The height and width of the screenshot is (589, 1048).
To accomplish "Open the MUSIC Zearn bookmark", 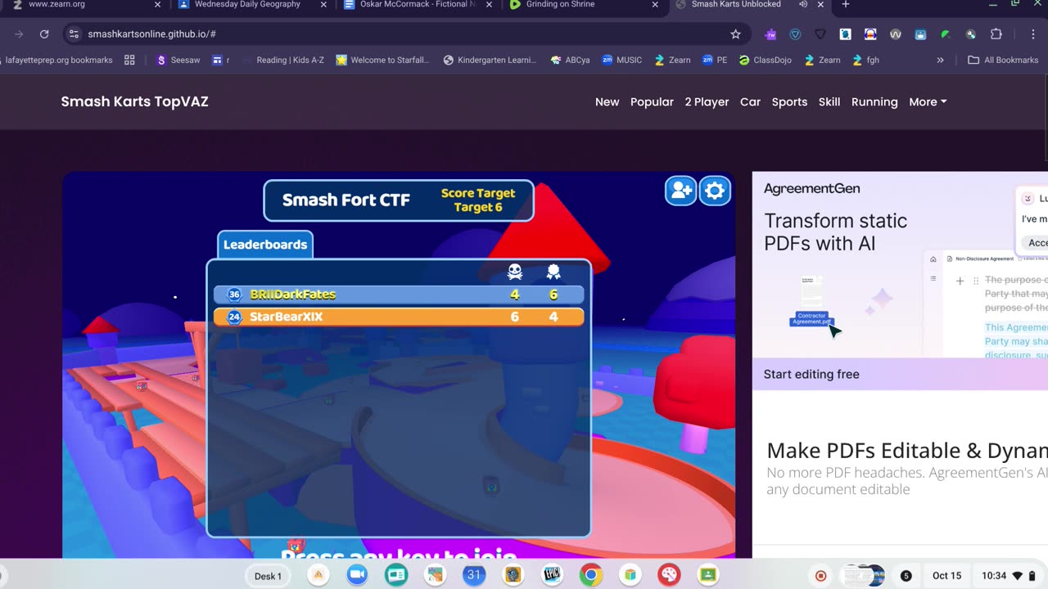I will pos(621,60).
